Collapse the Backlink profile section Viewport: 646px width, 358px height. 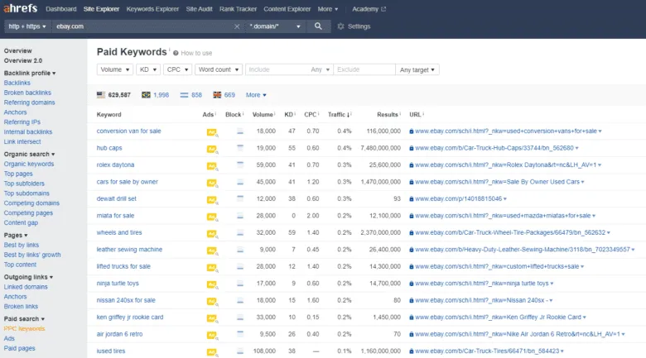pyautogui.click(x=30, y=74)
